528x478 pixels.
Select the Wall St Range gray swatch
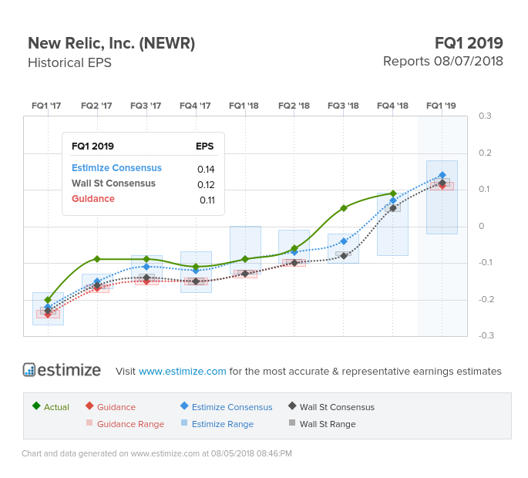pyautogui.click(x=292, y=422)
